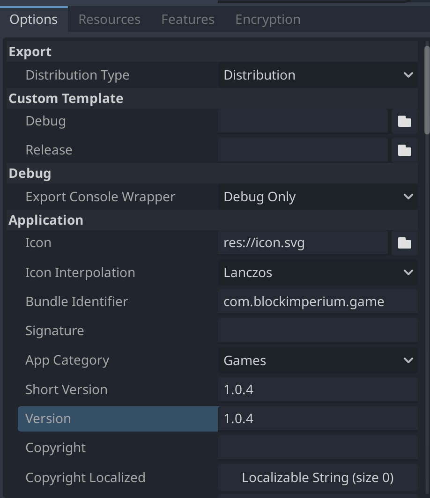430x498 pixels.
Task: Edit the Bundle Identifier field
Action: (x=318, y=301)
